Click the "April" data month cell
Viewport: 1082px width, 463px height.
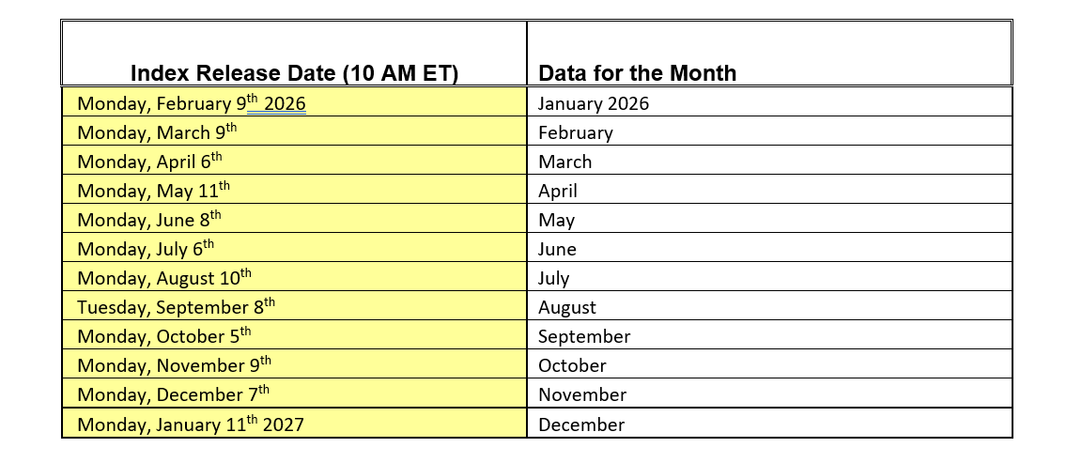558,191
